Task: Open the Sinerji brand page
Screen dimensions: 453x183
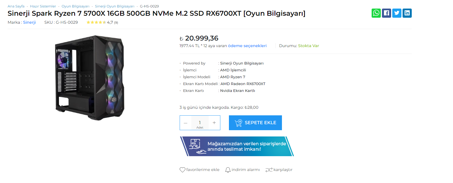Action: coord(29,22)
